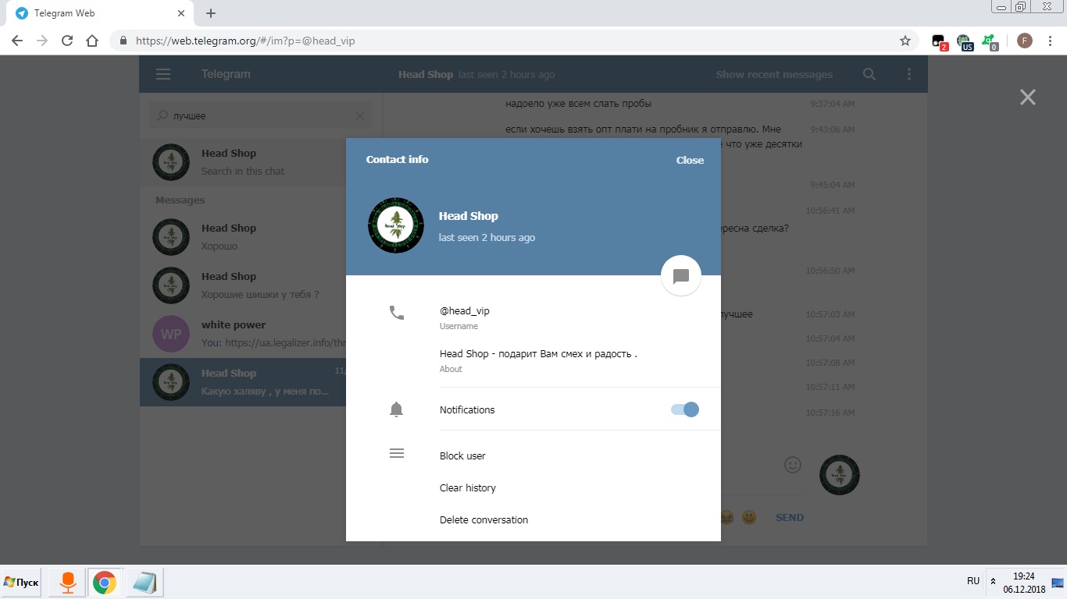The height and width of the screenshot is (599, 1067).
Task: Close the Contact info dialog
Action: [x=690, y=160]
